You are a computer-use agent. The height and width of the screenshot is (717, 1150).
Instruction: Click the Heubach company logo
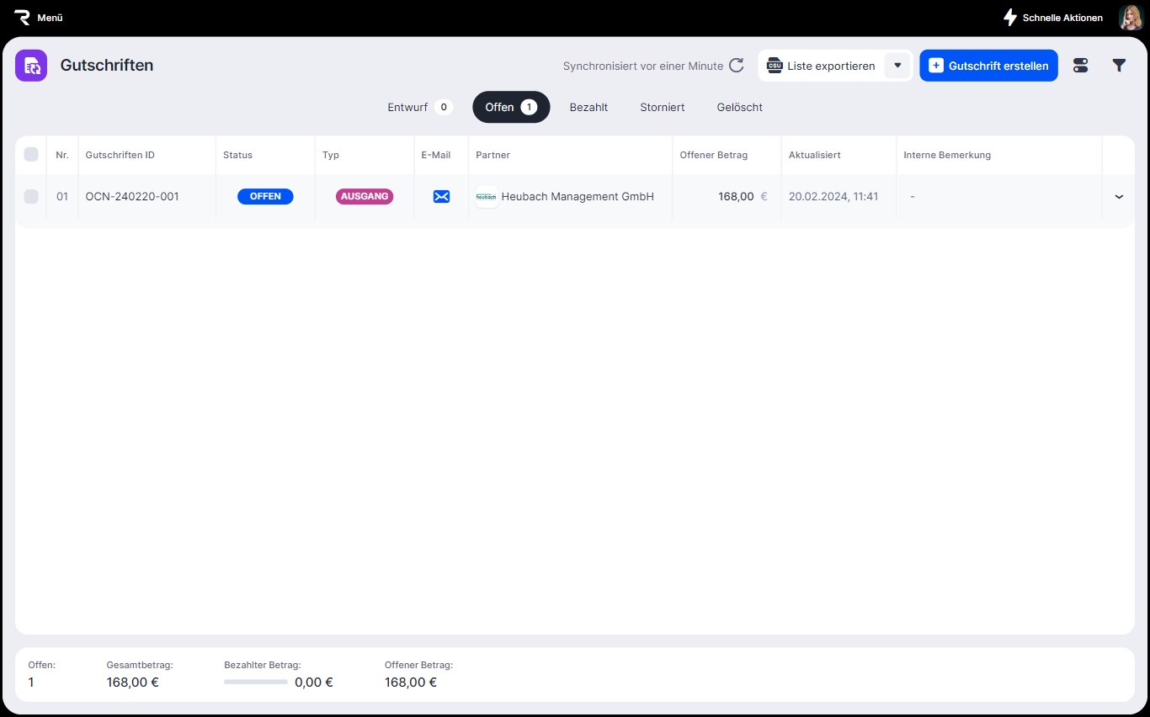[x=487, y=196]
